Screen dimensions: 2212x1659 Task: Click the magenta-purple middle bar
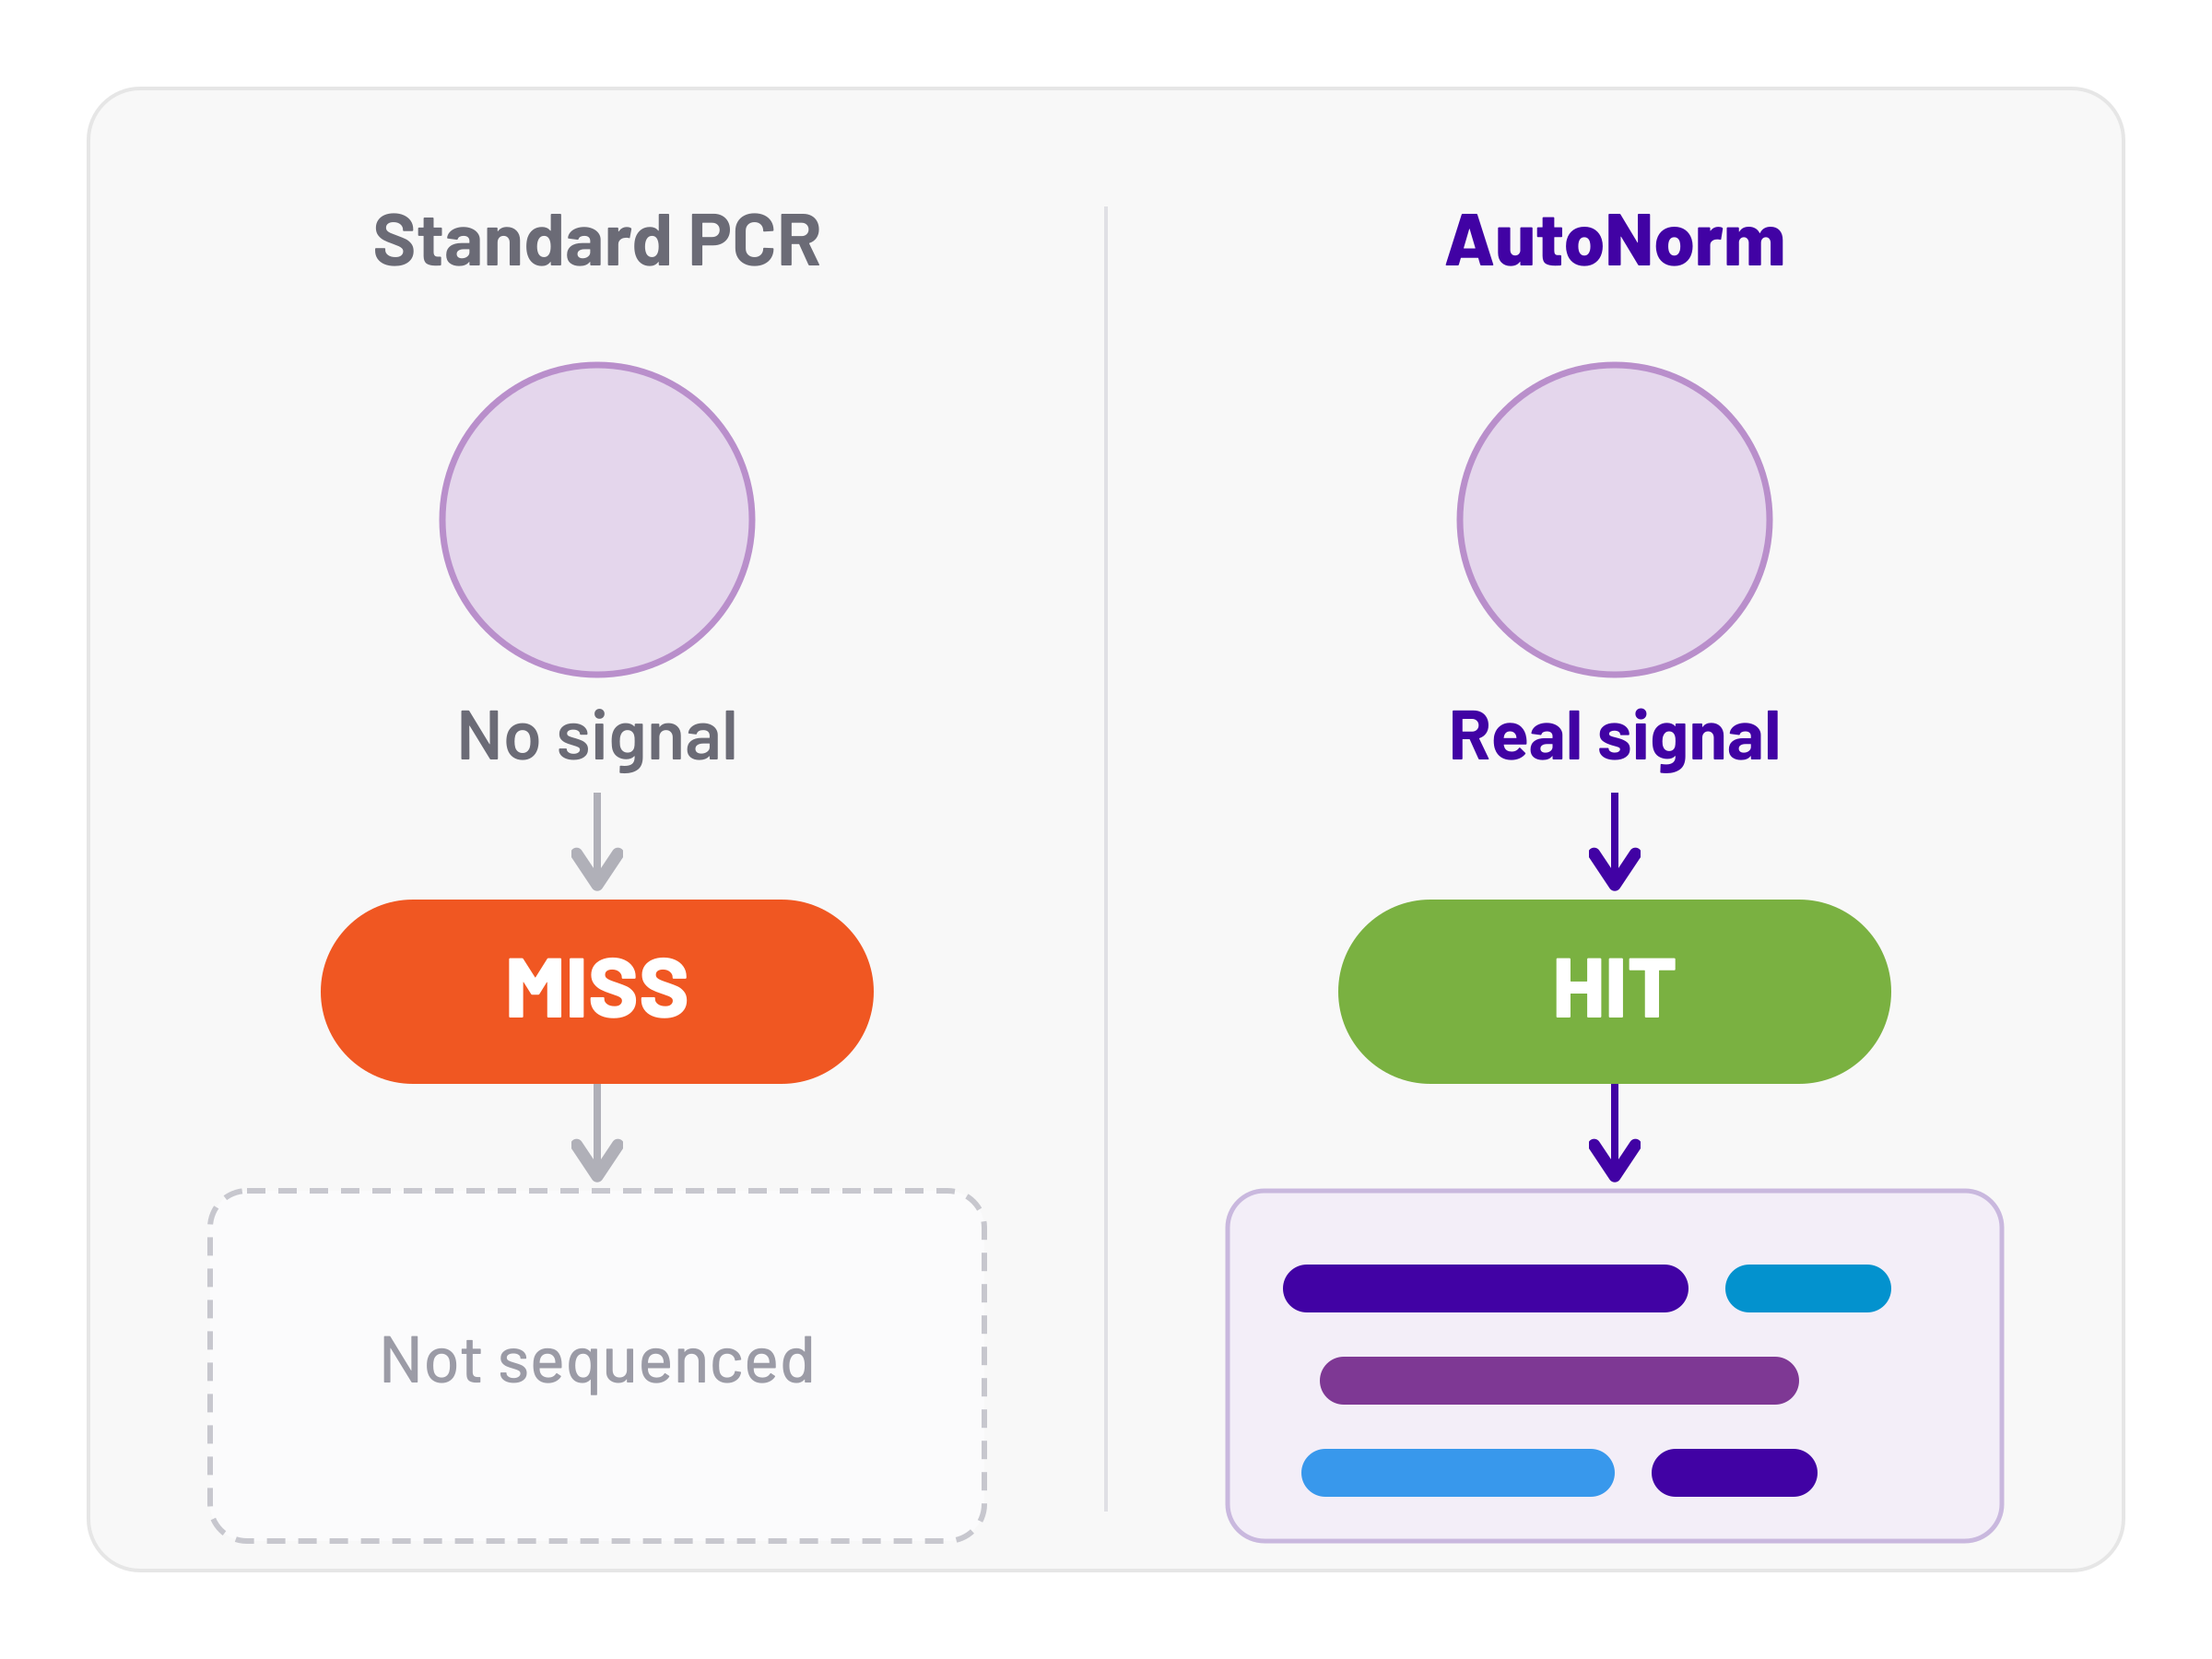(x=1559, y=1381)
